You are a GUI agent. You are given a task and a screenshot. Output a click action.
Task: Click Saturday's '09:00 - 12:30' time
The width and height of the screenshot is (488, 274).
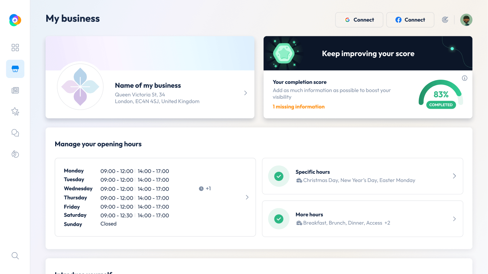pos(117,216)
